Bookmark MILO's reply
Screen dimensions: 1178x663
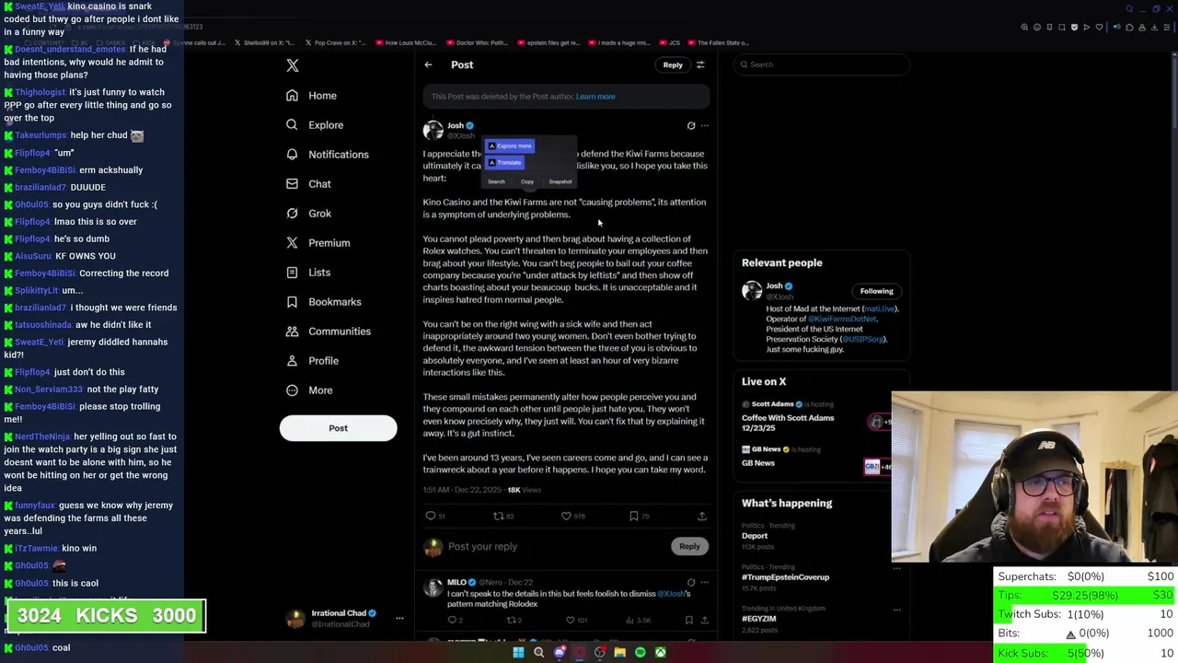688,621
